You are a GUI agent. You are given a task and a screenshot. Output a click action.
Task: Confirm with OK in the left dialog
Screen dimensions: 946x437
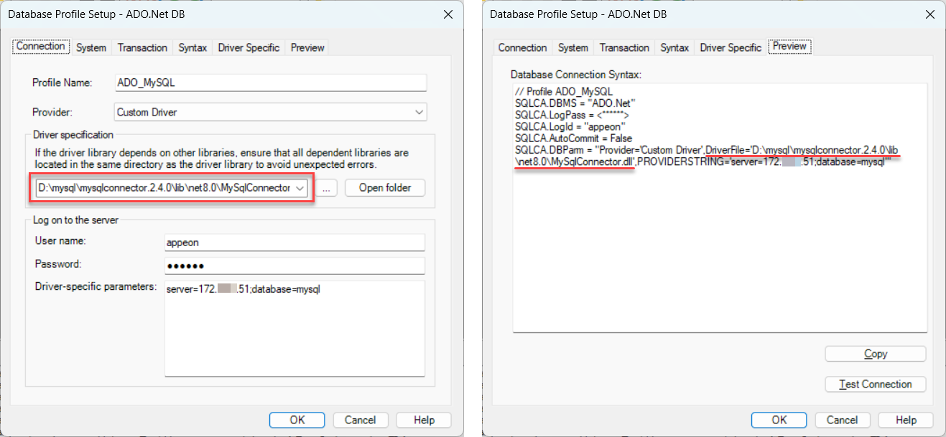(297, 420)
